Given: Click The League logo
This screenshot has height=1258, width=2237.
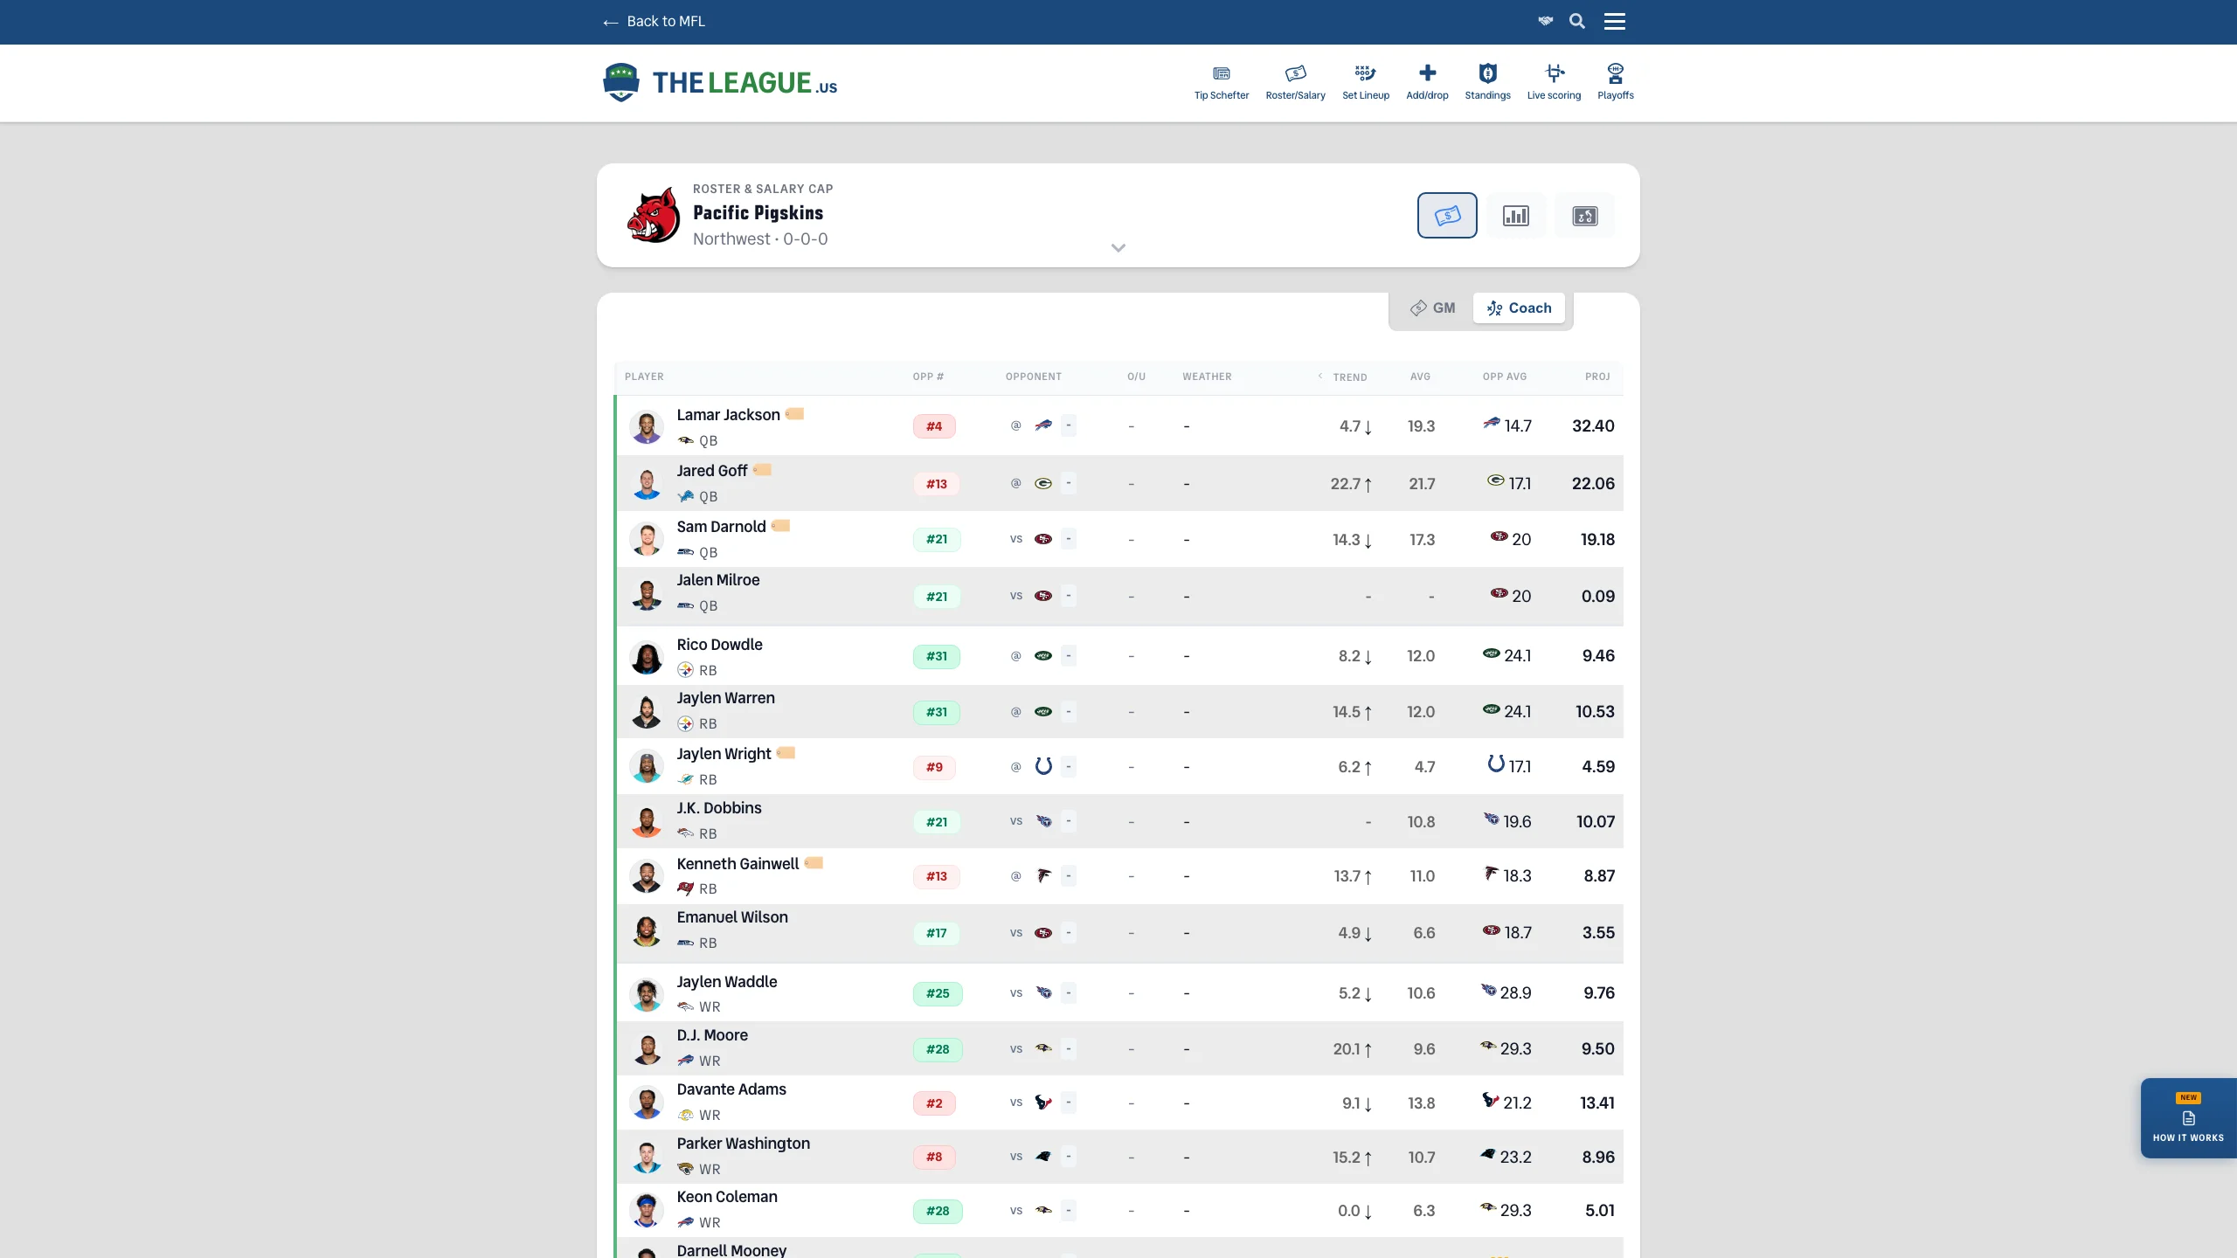Looking at the screenshot, I should coord(719,82).
